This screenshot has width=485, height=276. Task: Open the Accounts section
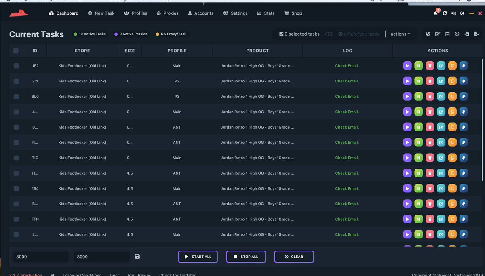point(200,13)
